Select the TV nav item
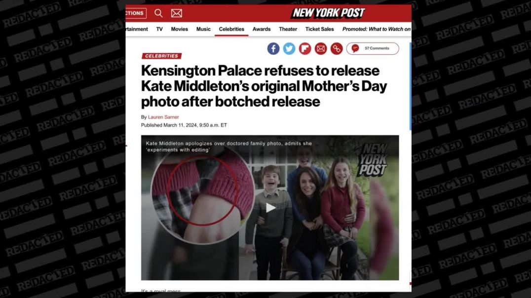531x298 pixels. tap(159, 29)
